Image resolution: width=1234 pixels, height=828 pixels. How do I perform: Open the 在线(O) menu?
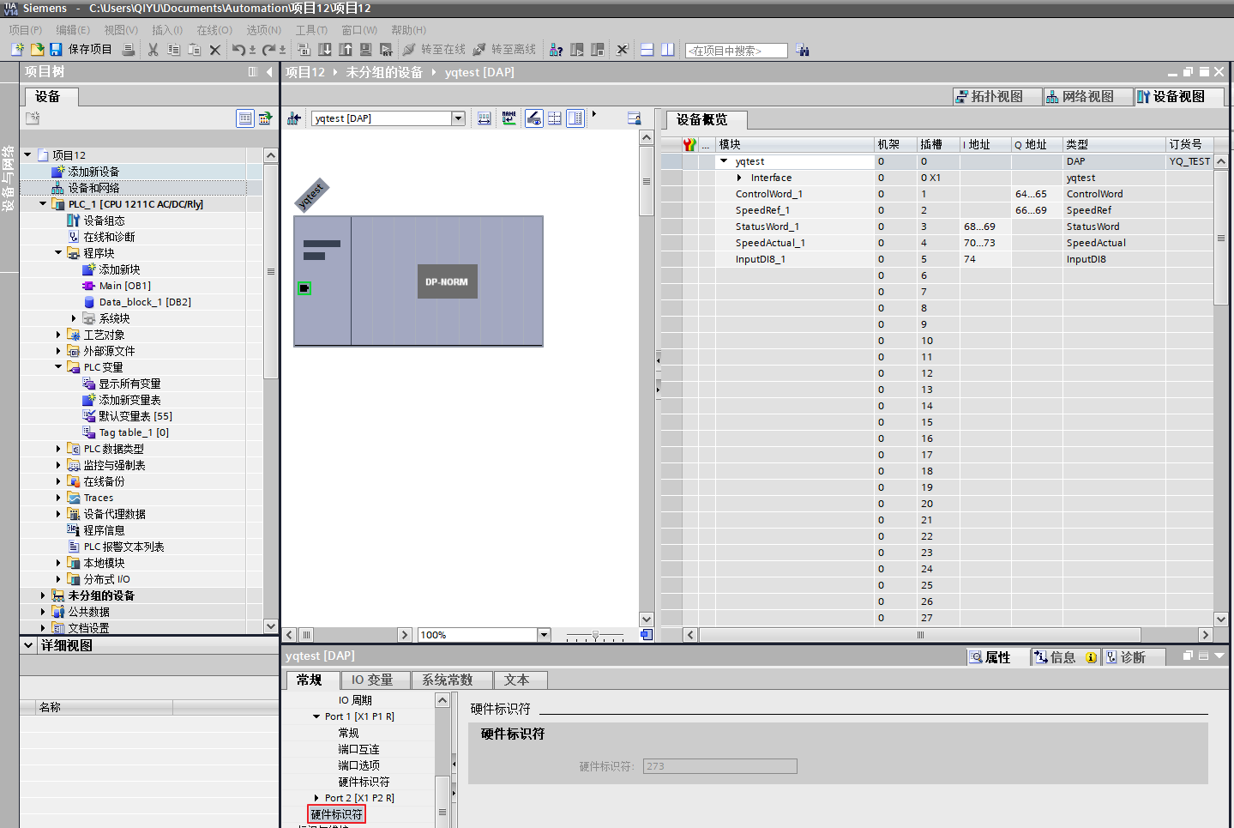pyautogui.click(x=214, y=30)
